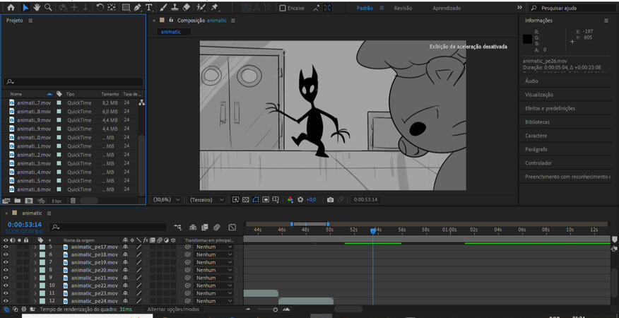This screenshot has width=619, height=318.
Task: Delete selected item with the Project trash icon
Action: 73,201
